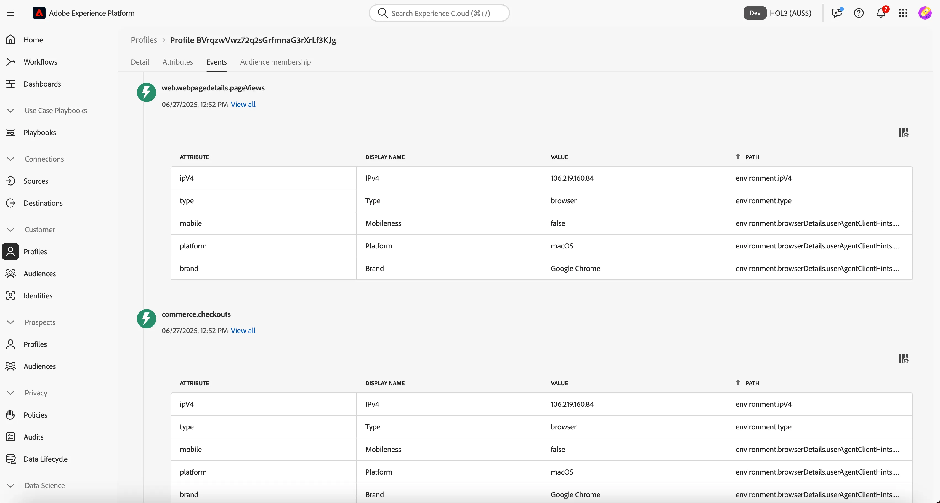Collapse the Prospects section
The width and height of the screenshot is (940, 503).
[10, 322]
